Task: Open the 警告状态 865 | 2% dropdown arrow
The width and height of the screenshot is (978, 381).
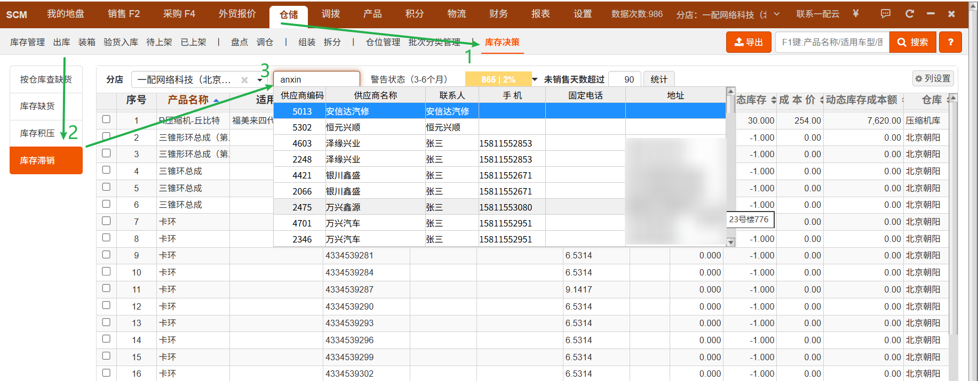Action: (535, 79)
